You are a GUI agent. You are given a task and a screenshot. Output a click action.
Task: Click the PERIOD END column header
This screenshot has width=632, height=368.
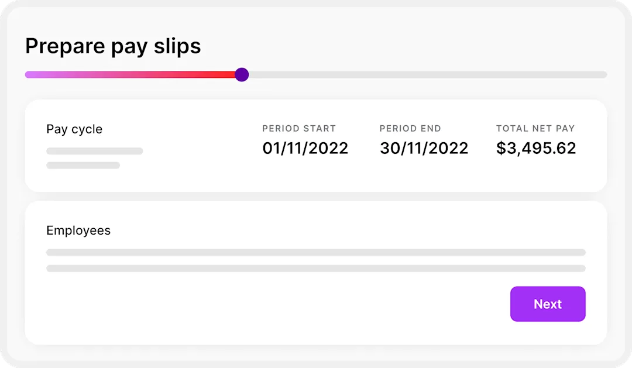[x=410, y=128]
